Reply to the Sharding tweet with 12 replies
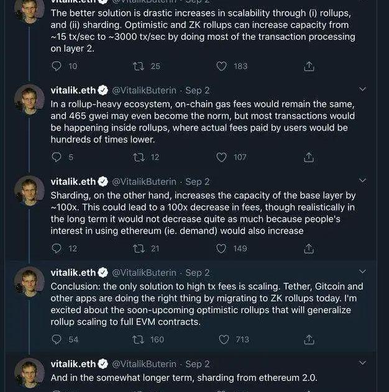The width and height of the screenshot is (389, 392). [57, 248]
